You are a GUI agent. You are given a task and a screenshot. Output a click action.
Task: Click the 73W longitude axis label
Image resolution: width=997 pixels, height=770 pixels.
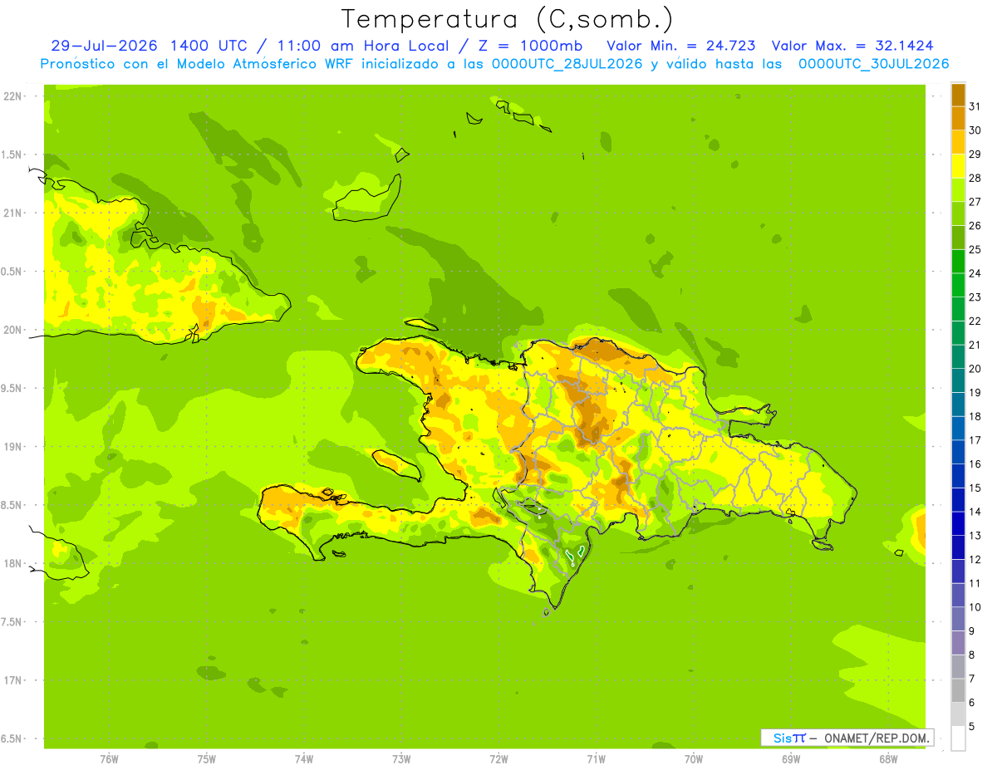401,758
